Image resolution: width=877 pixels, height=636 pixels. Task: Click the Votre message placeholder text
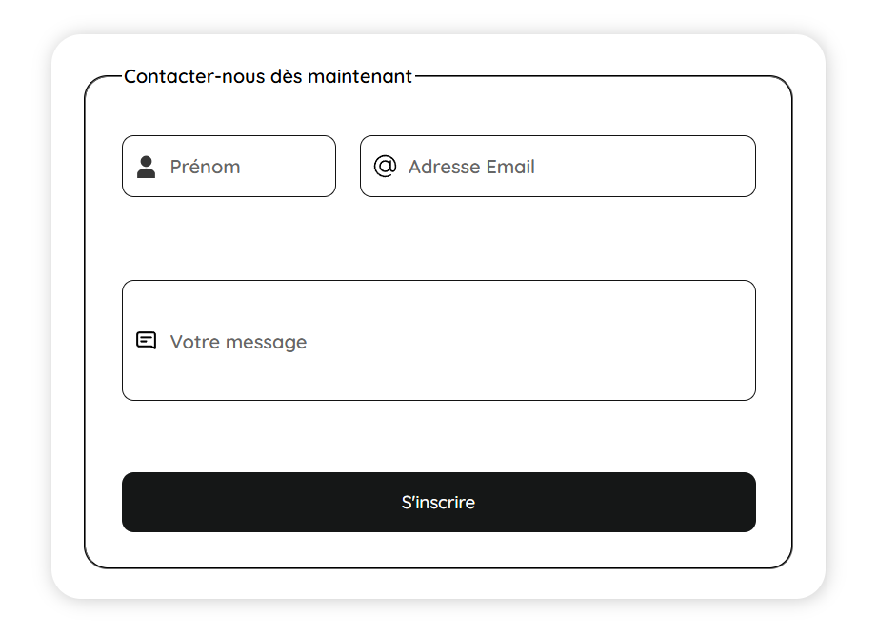pyautogui.click(x=238, y=341)
